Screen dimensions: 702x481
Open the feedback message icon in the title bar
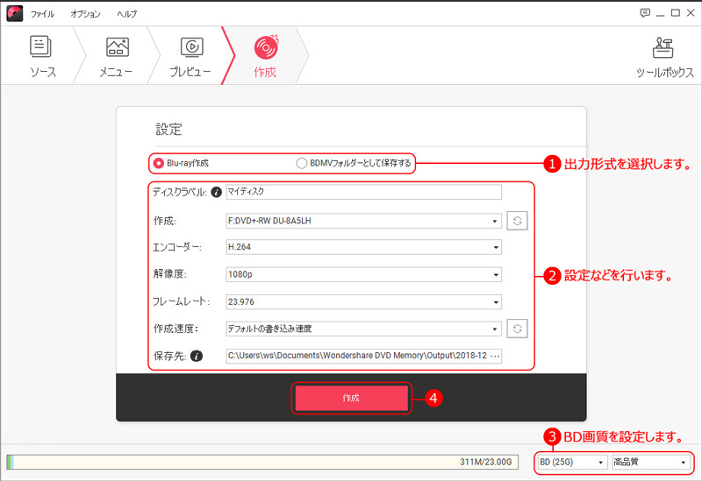click(645, 13)
